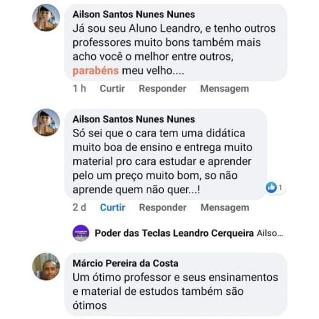
Task: Open Ailson Santos Nunes Nunes name, first comment
Action: [134, 15]
